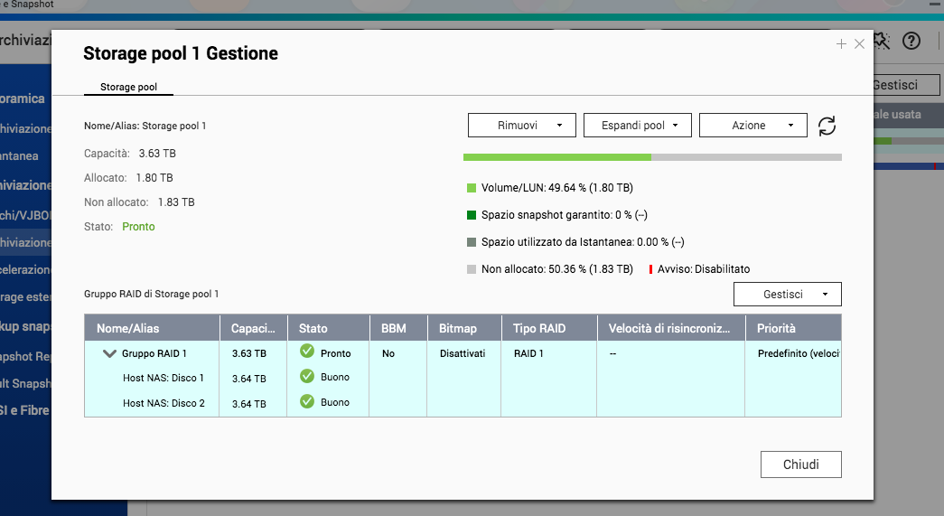Select the Host NAS: Disco 2 row

tap(164, 403)
